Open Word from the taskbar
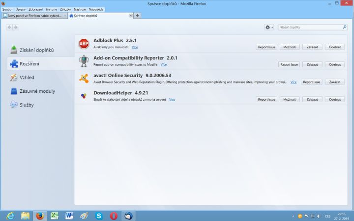 (x=69, y=216)
